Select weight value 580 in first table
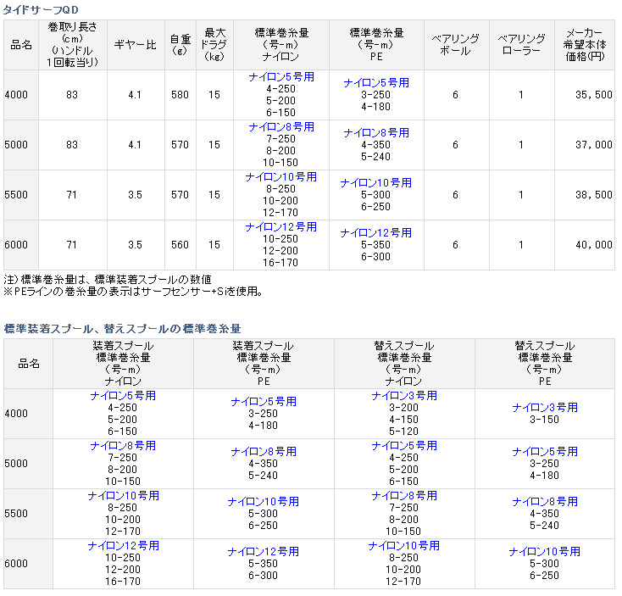Viewport: 622px width, 596px height. [180, 95]
